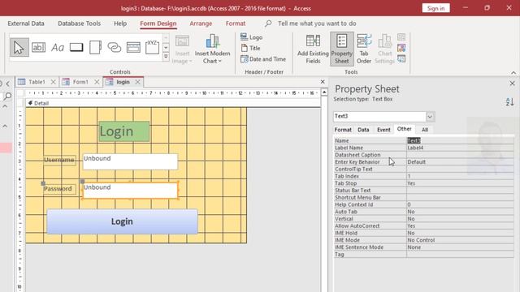520x292 pixels.
Task: Click the Enter Key Behavior value Default
Action: (460, 162)
